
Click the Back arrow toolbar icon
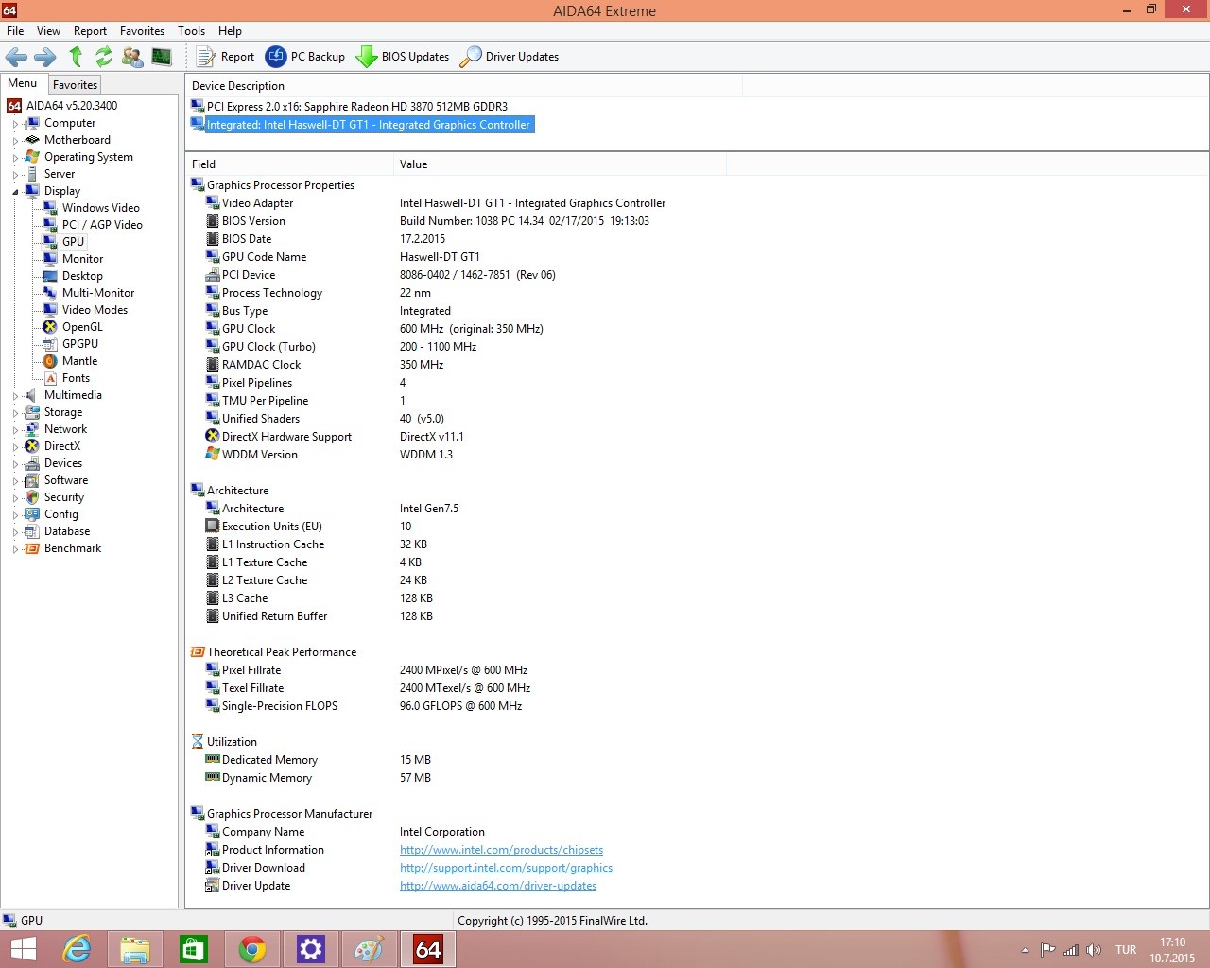[16, 57]
